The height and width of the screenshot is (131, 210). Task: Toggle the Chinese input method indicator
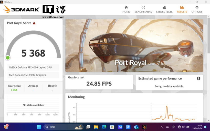[x=173, y=127]
